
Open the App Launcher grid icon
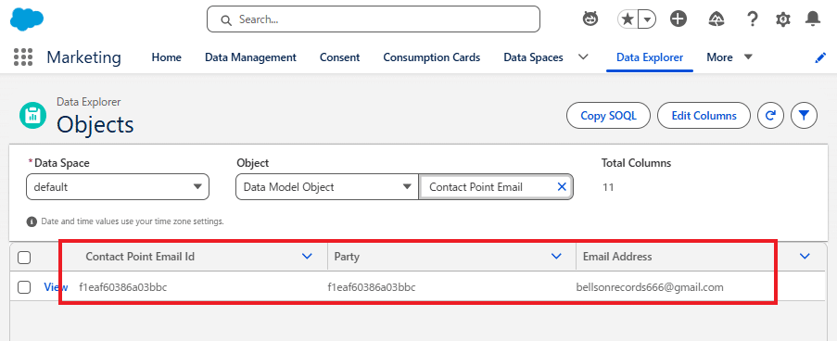pos(23,57)
